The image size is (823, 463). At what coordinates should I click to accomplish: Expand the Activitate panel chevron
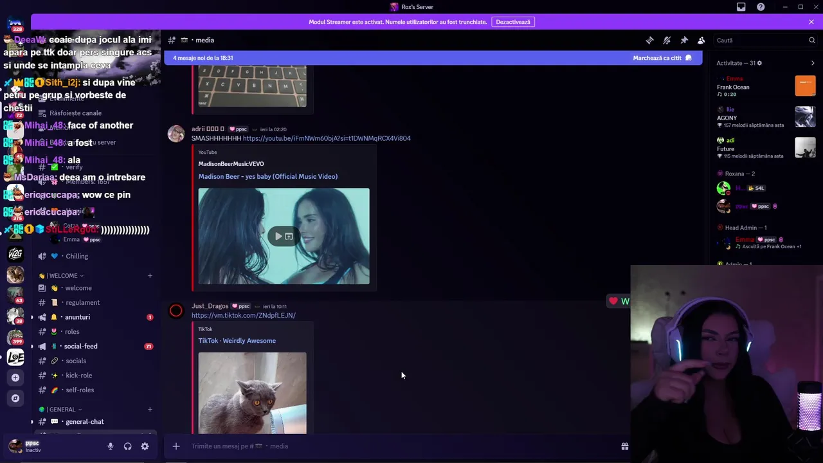tap(813, 63)
